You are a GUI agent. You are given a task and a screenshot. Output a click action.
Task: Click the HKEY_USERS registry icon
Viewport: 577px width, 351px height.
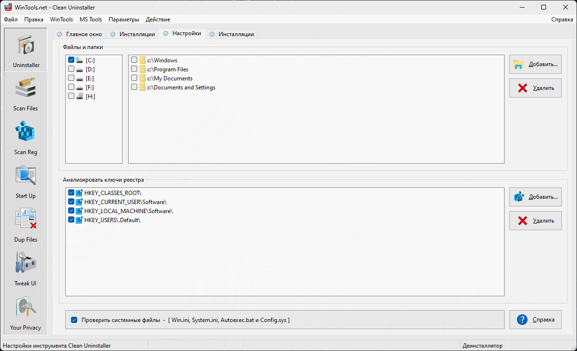79,220
